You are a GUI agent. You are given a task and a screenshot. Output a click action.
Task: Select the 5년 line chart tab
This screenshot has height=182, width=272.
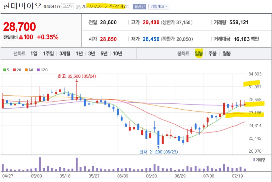click(104, 54)
